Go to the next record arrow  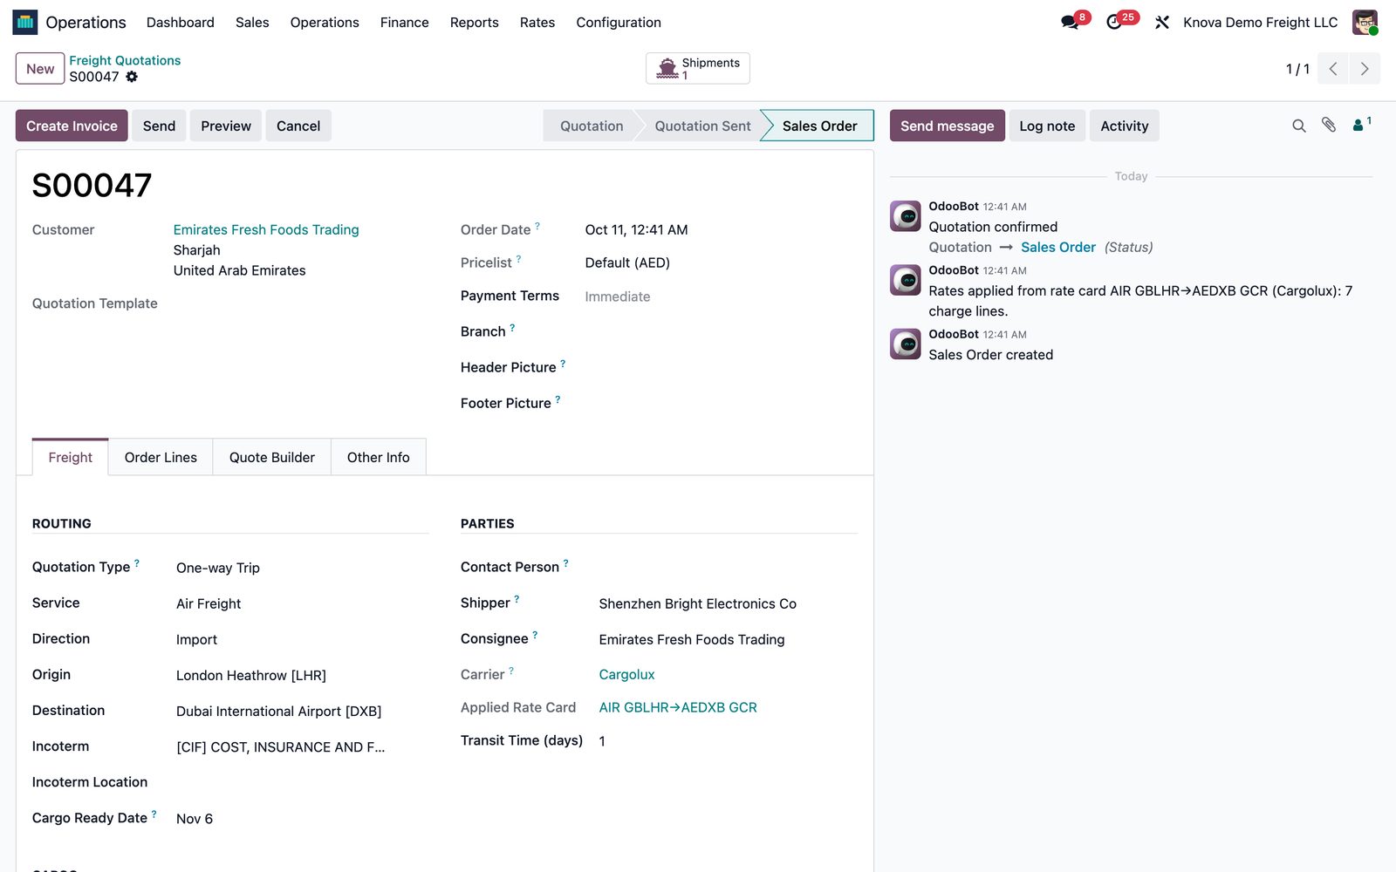pos(1365,69)
